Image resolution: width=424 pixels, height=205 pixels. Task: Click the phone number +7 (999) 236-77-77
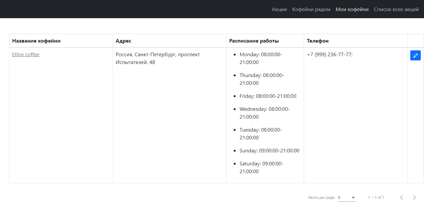point(330,55)
